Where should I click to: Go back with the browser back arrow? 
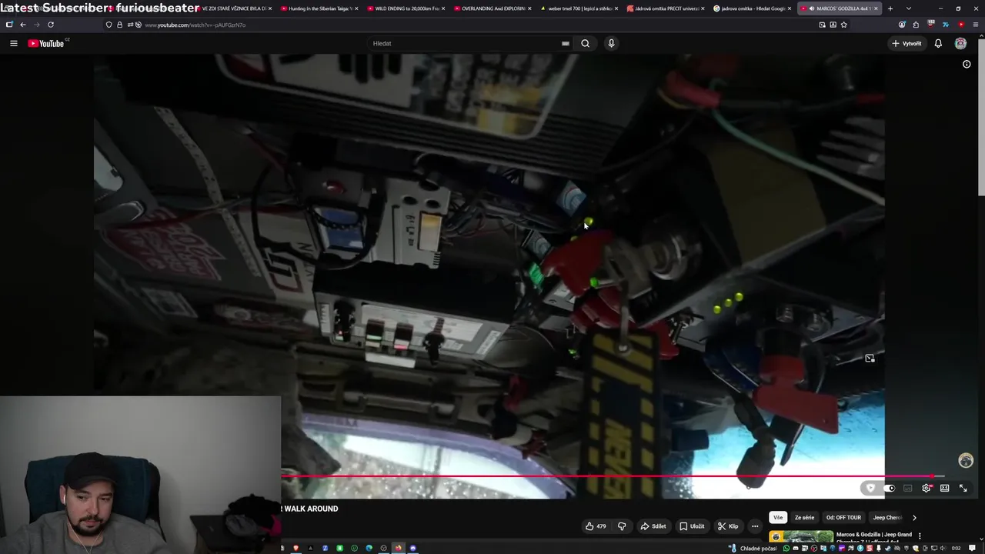[23, 25]
